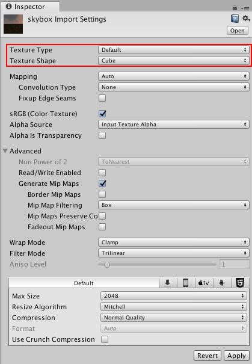Select the HTML5 WebGL platform tab
This screenshot has width=252, height=364.
(240, 283)
